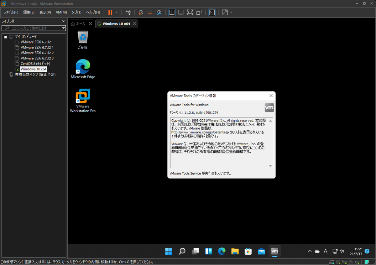This screenshot has width=376, height=265.
Task: Click the guest network tray icon
Action: (334, 251)
